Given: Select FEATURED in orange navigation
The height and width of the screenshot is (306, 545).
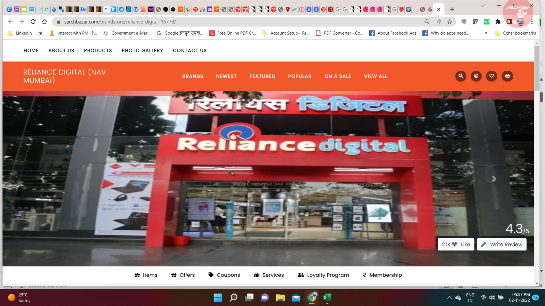Looking at the screenshot, I should [262, 76].
